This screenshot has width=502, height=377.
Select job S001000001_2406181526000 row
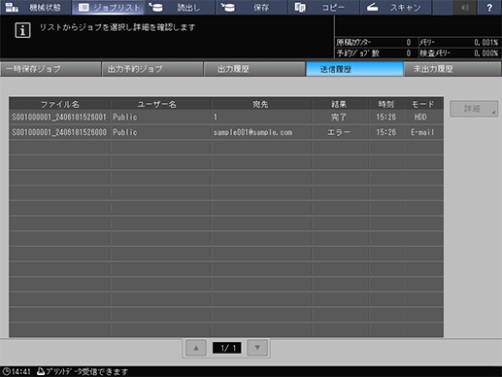[x=226, y=132]
